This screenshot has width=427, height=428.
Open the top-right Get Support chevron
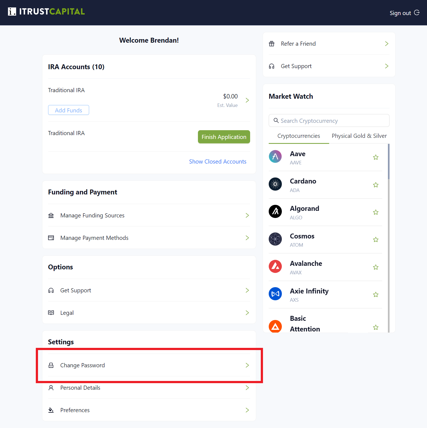[x=387, y=66]
